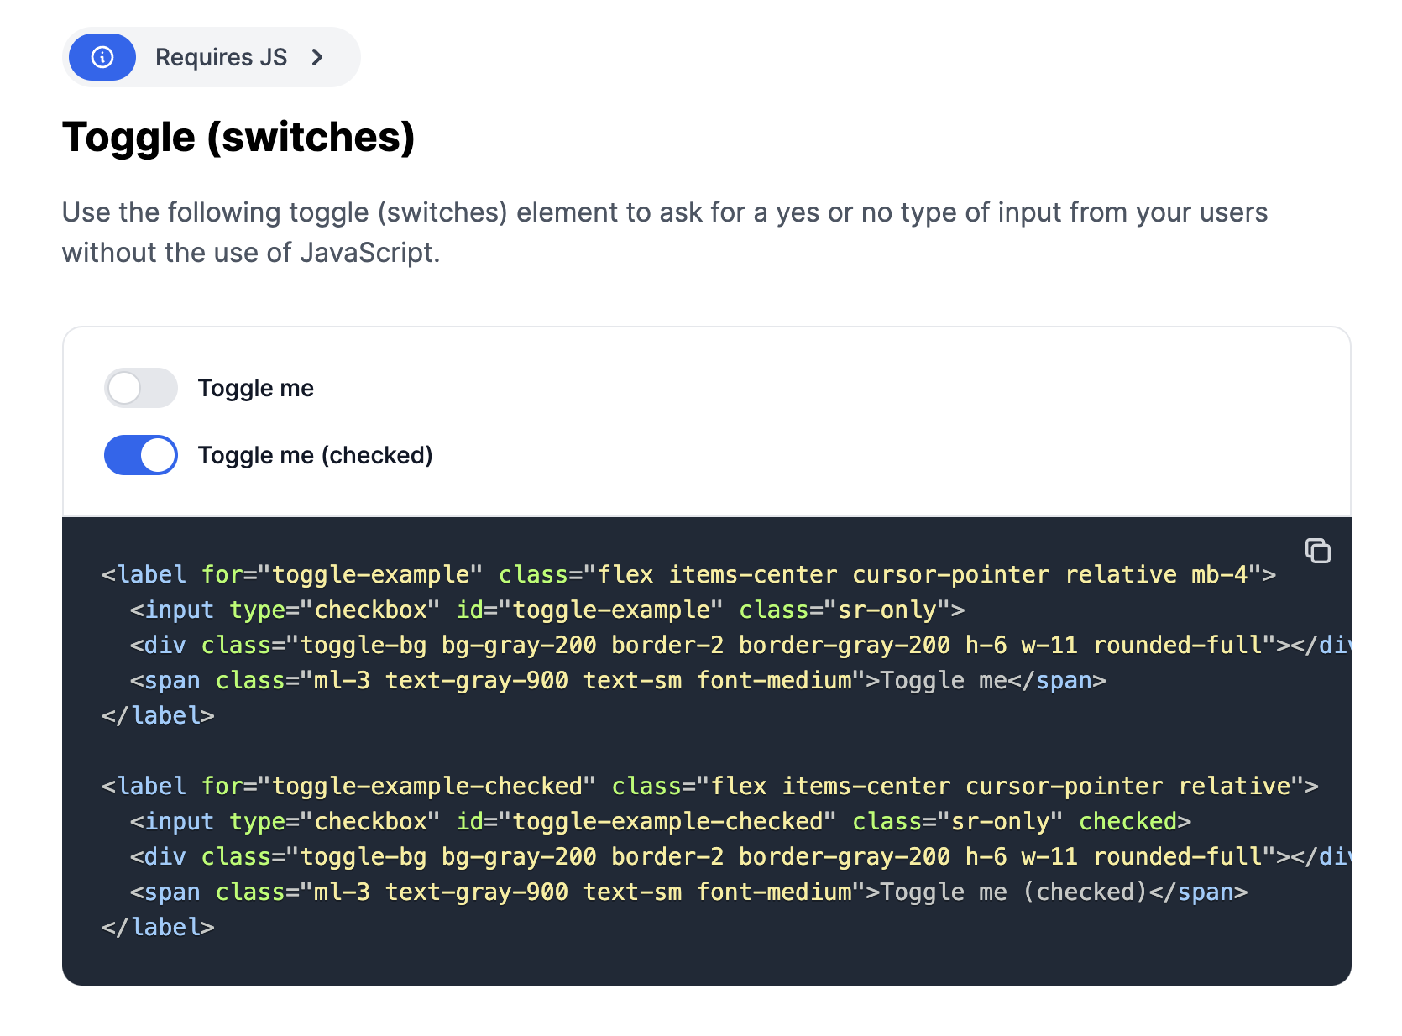Click the copy-to-clipboard button for the snippet
The image size is (1402, 1036).
(x=1317, y=552)
